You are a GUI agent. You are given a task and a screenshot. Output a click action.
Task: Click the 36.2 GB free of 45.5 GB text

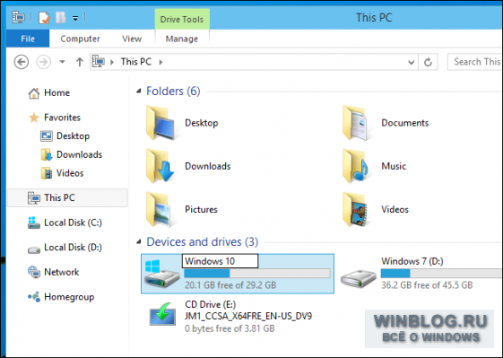427,285
